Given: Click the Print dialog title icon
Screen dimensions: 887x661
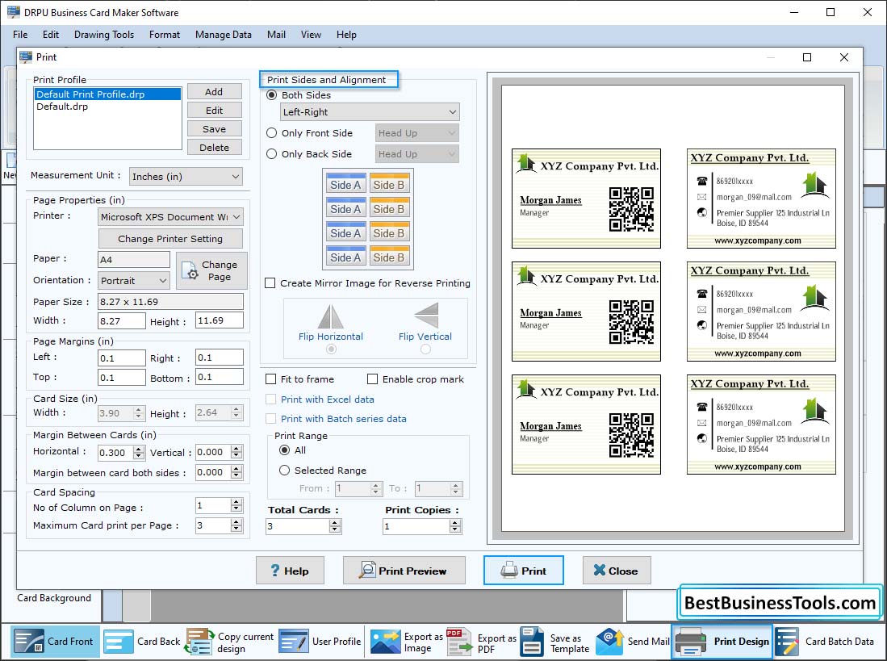Looking at the screenshot, I should pos(26,57).
